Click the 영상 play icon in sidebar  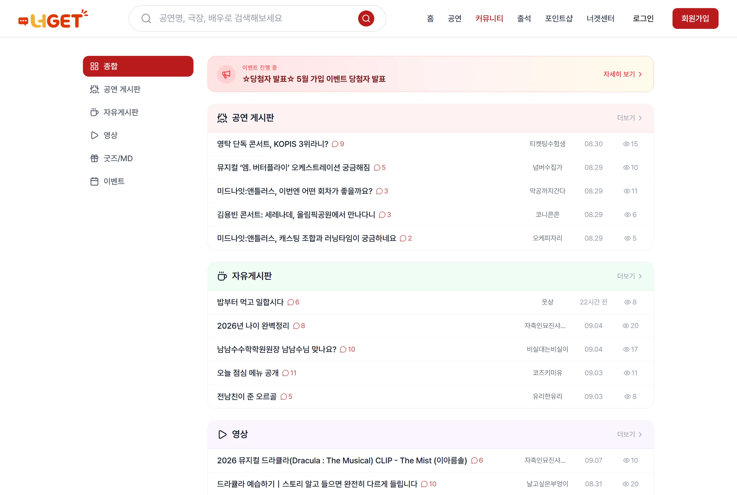94,135
